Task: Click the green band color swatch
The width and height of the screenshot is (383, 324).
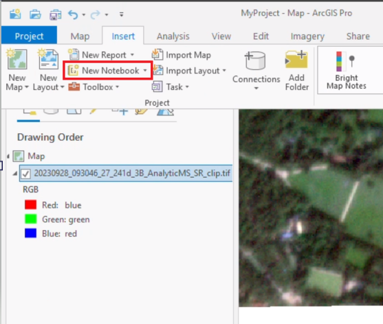Action: click(30, 219)
